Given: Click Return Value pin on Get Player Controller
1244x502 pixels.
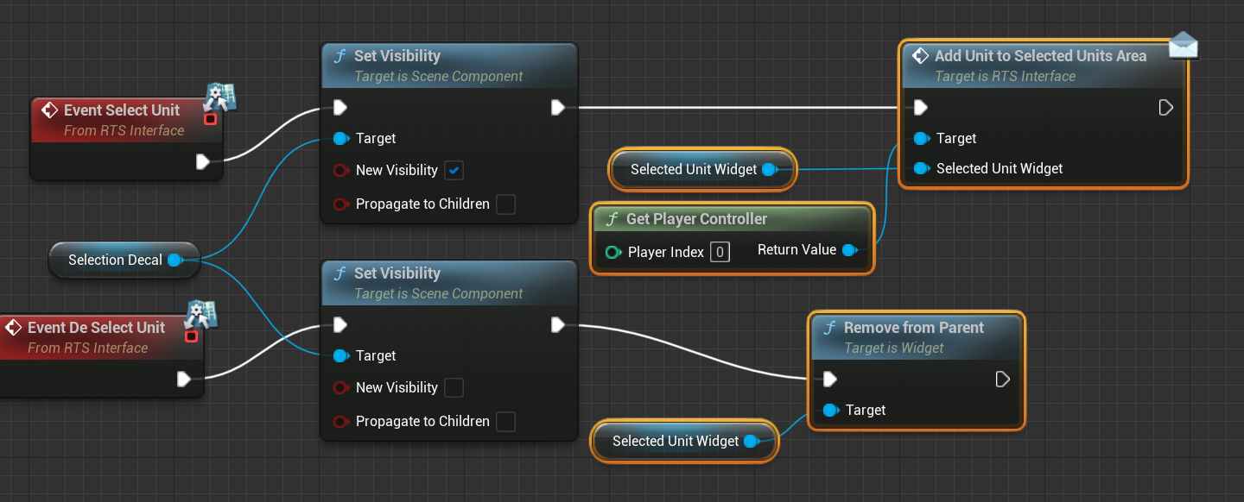Looking at the screenshot, I should coord(849,250).
